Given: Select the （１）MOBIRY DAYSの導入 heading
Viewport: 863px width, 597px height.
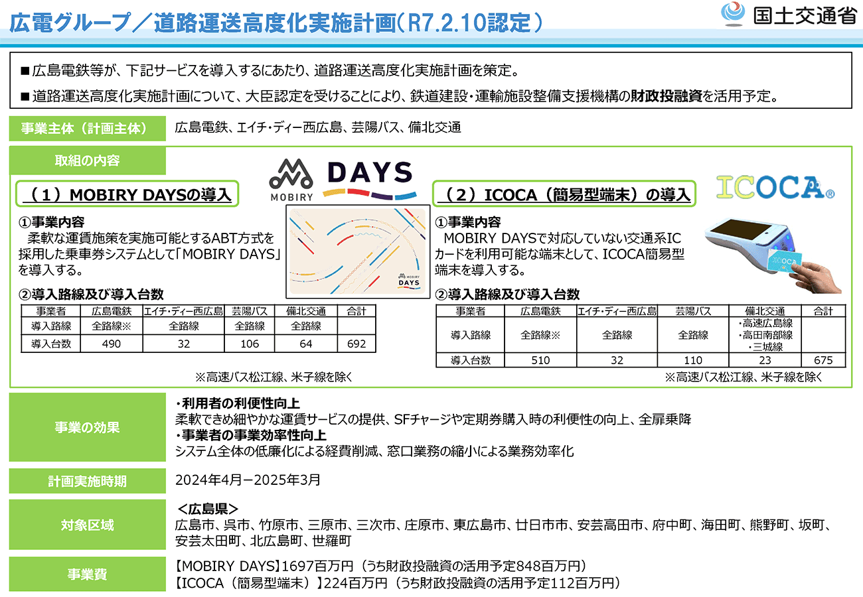Looking at the screenshot, I should click(x=127, y=194).
